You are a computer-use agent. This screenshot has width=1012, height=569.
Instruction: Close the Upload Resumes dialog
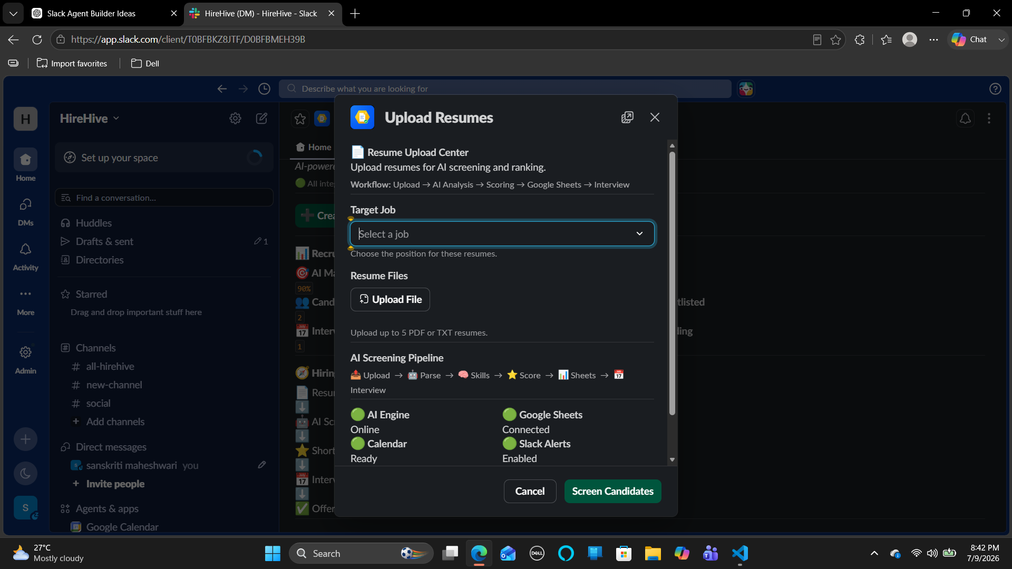655,117
